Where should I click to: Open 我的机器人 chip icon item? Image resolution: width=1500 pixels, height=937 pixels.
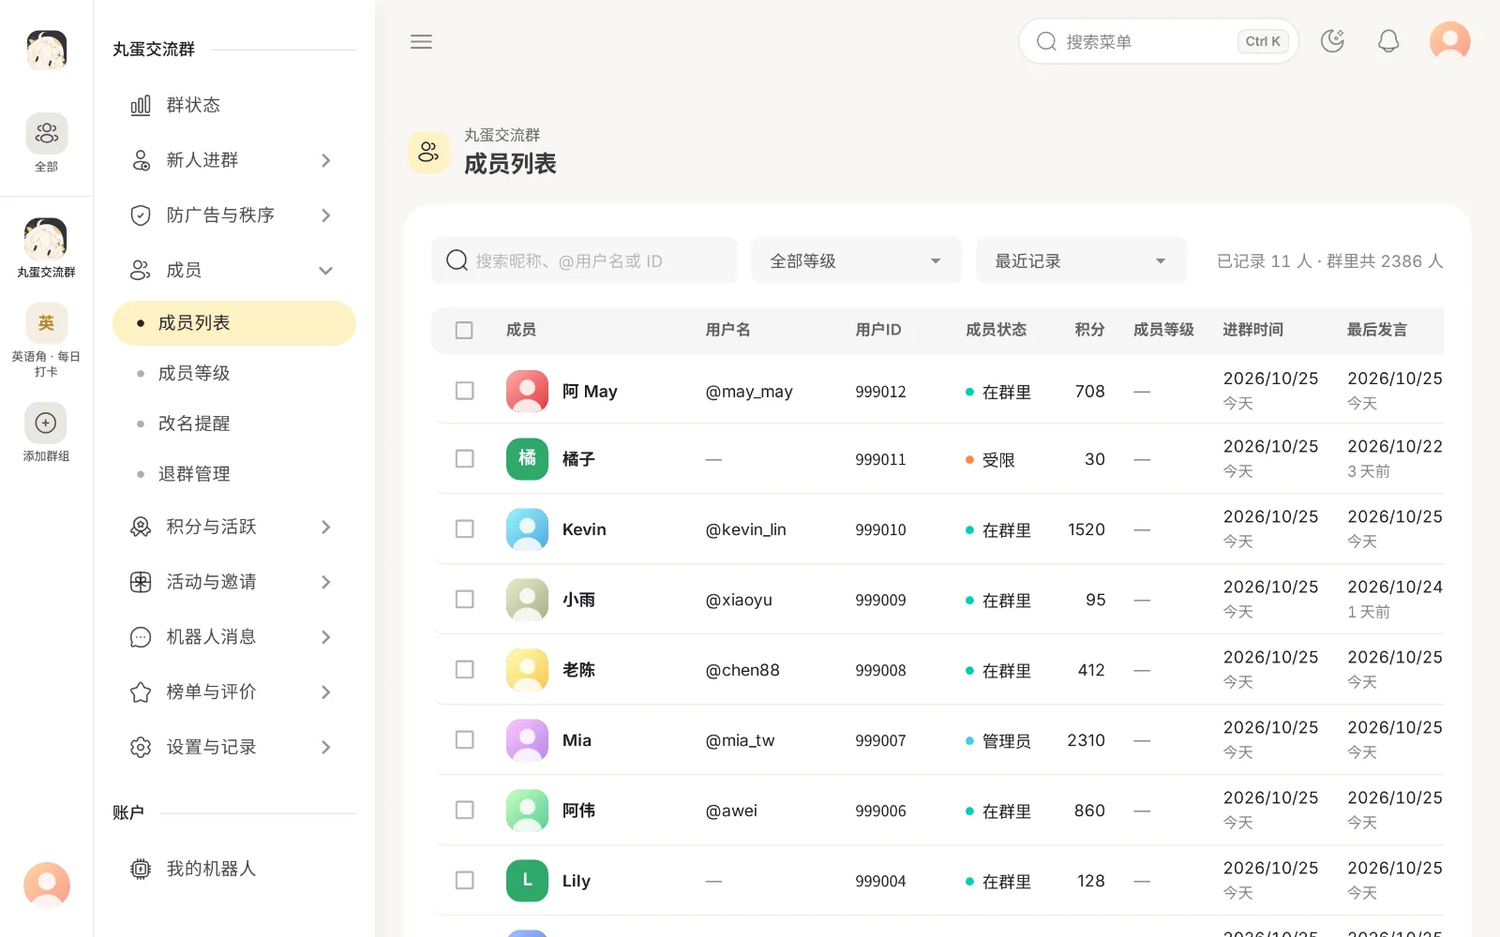(x=234, y=869)
